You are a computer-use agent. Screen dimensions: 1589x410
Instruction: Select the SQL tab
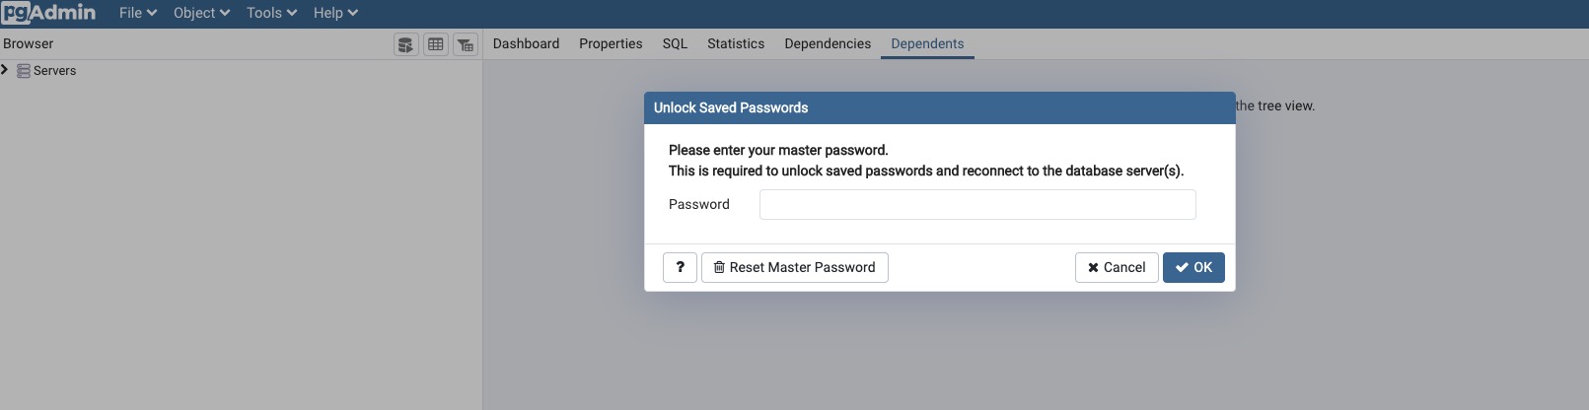pos(675,43)
